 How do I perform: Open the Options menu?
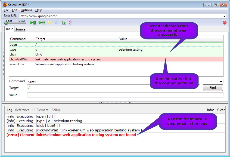26,10
